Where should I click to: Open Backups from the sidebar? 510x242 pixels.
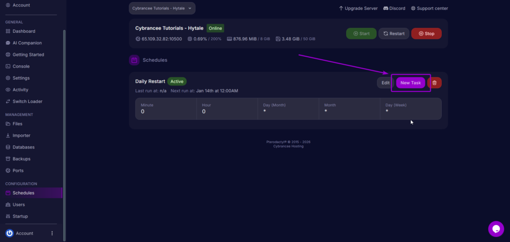[x=21, y=159]
